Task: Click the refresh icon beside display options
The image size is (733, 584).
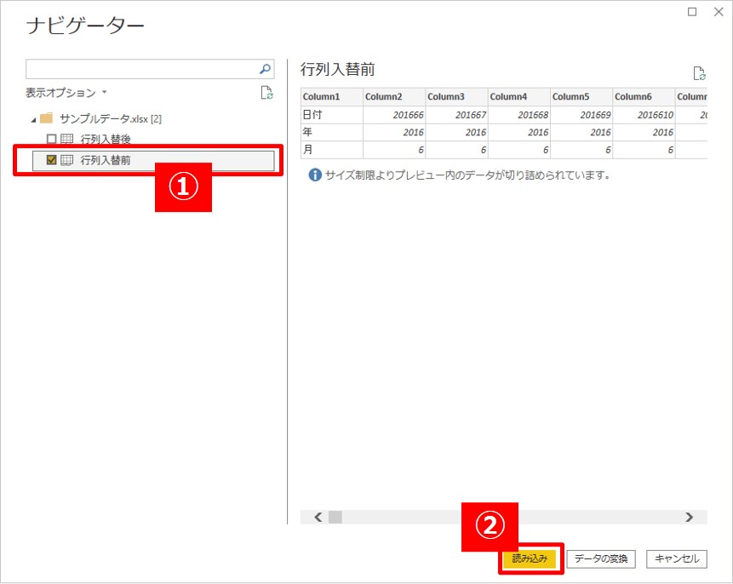Action: click(x=266, y=93)
